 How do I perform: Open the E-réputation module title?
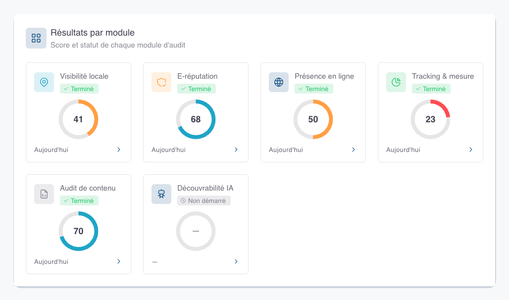pos(198,76)
